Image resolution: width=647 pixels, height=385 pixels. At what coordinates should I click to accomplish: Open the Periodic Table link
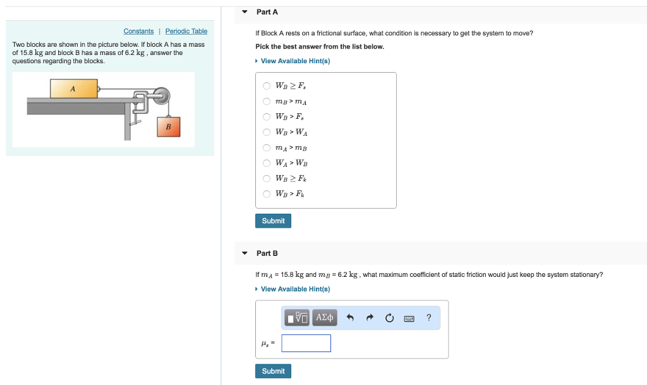click(x=186, y=31)
